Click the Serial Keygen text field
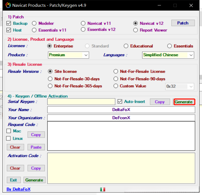The image size is (202, 195). tap(81, 102)
